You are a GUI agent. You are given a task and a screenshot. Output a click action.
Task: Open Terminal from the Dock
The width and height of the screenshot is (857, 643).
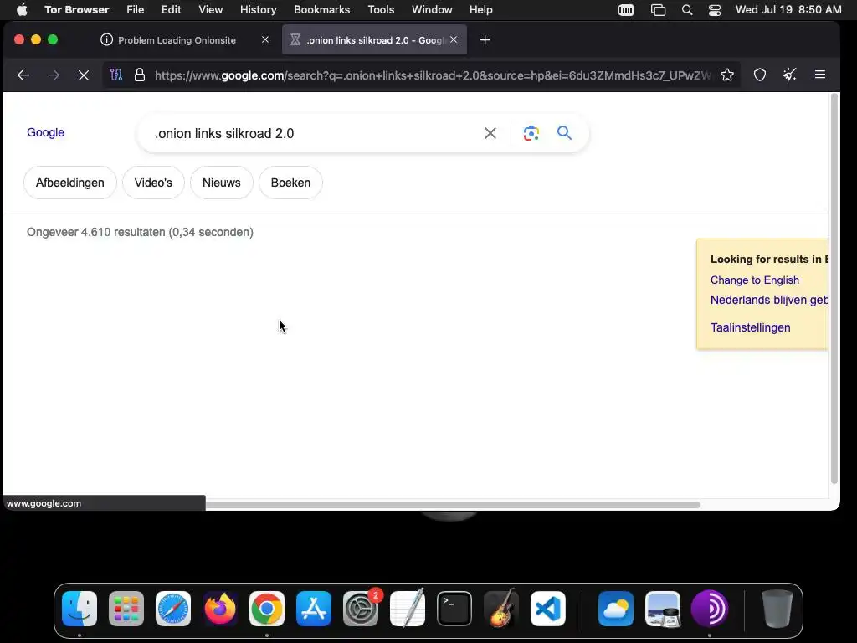pos(454,609)
